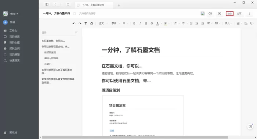Viewport: 257px width, 139px height.
Task: Toggle the task checkbox list
Action: click(191, 23)
